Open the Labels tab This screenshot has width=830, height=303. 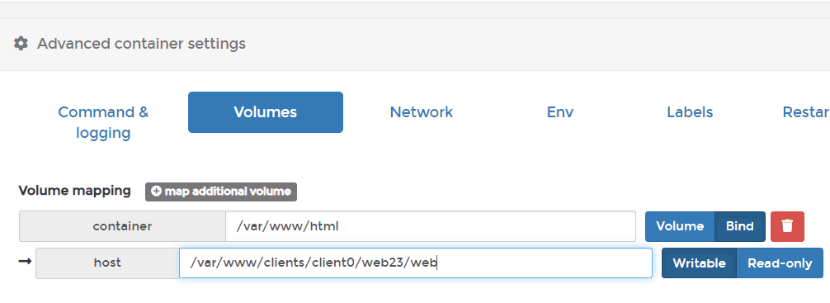(x=690, y=112)
